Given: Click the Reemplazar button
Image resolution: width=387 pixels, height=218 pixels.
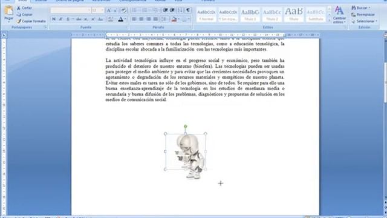Looking at the screenshot, I should 363,15.
